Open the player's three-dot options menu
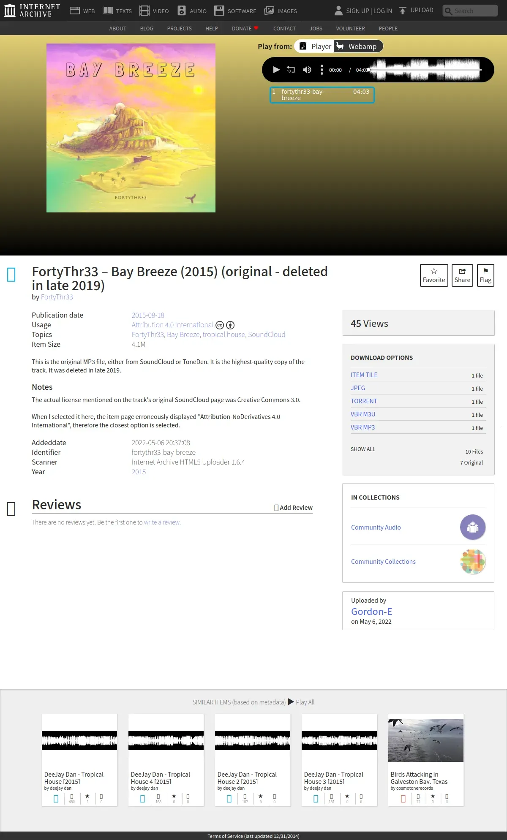 322,70
